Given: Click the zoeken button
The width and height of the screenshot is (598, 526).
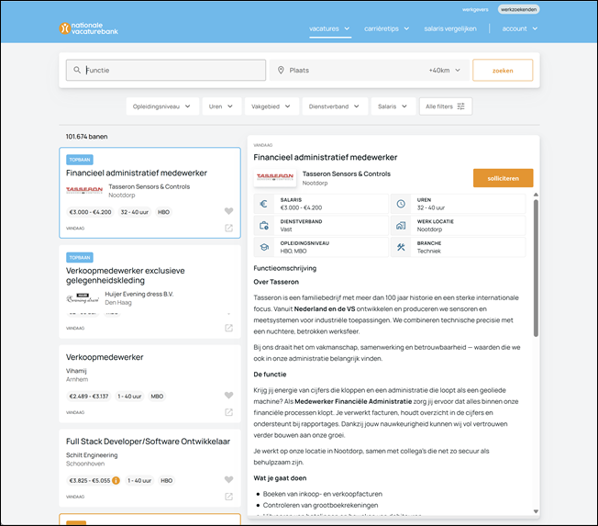Looking at the screenshot, I should [x=503, y=71].
